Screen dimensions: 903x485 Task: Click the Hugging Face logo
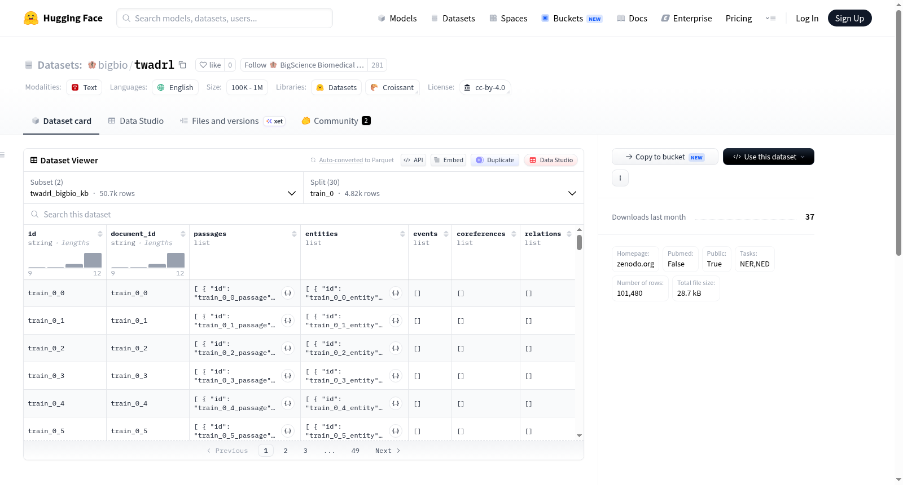pos(31,18)
